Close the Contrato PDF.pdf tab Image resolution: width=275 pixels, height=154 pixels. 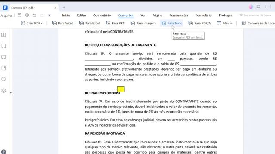55,8
